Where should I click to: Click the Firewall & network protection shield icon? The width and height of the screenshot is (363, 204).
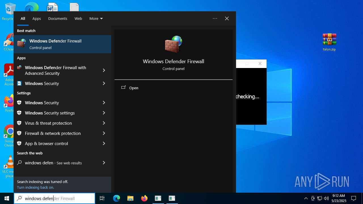[19, 133]
